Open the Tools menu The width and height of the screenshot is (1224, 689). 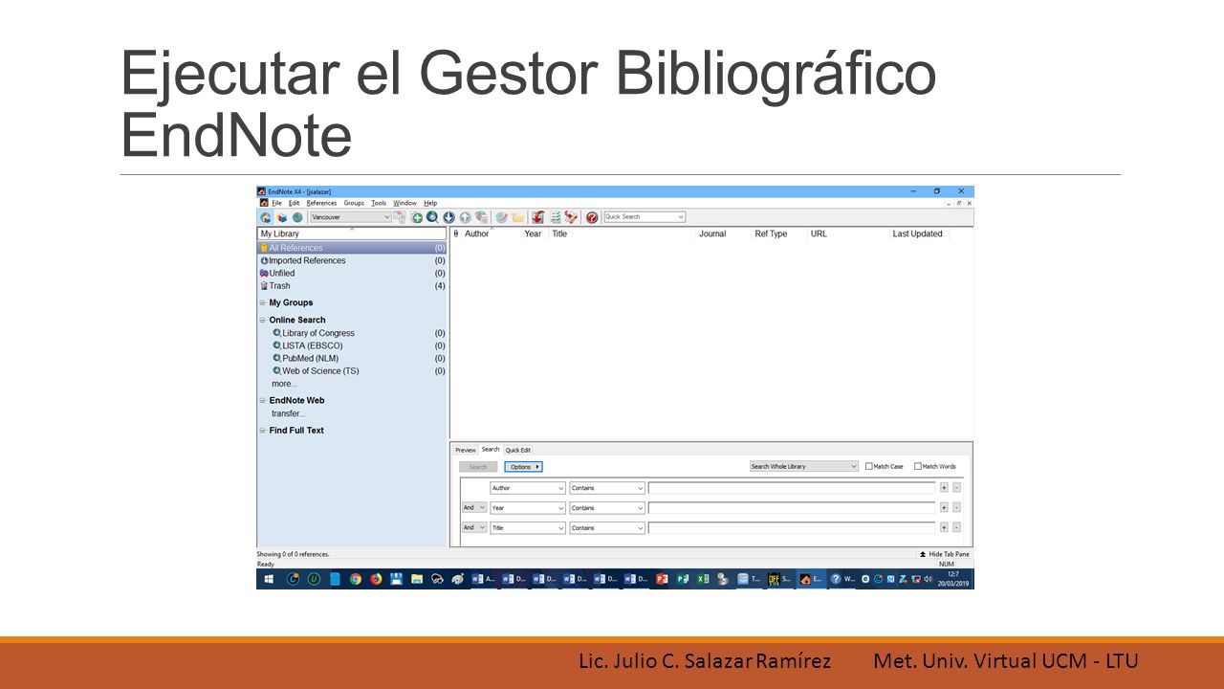point(379,203)
